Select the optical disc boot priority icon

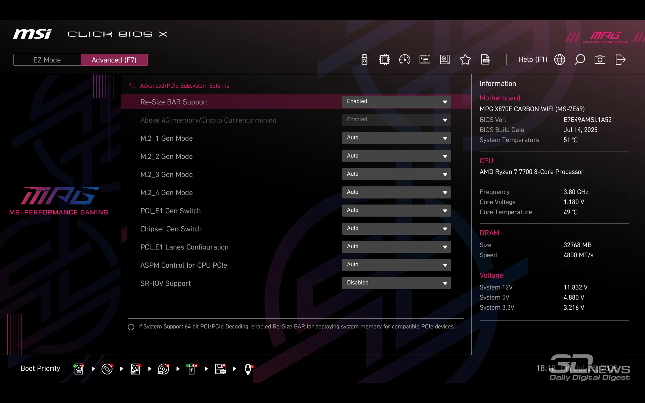[x=107, y=369]
